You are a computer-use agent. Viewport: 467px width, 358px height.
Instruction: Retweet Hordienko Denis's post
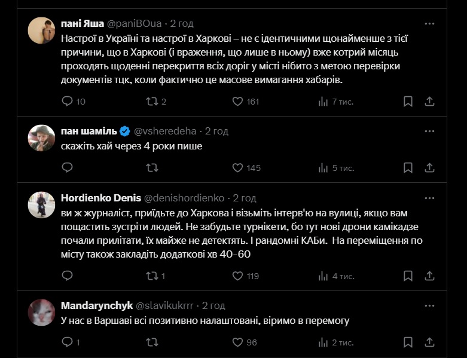pyautogui.click(x=152, y=276)
